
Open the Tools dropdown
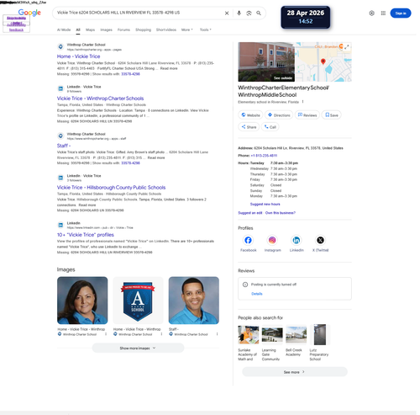pos(206,29)
